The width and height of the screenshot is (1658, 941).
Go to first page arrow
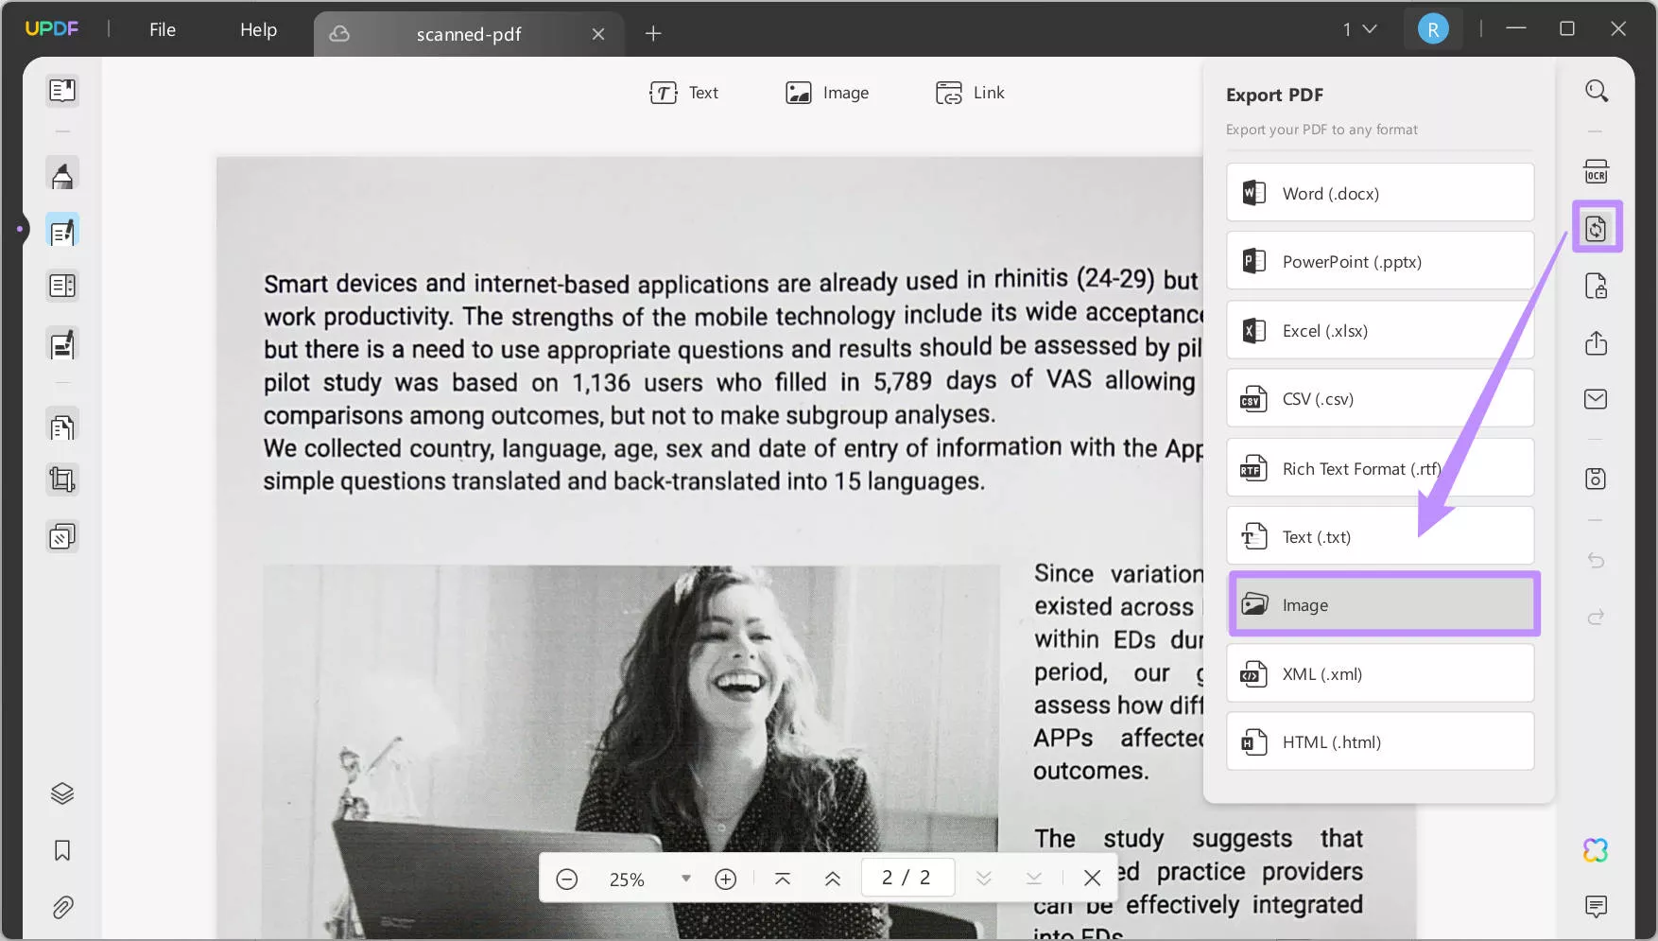point(783,880)
